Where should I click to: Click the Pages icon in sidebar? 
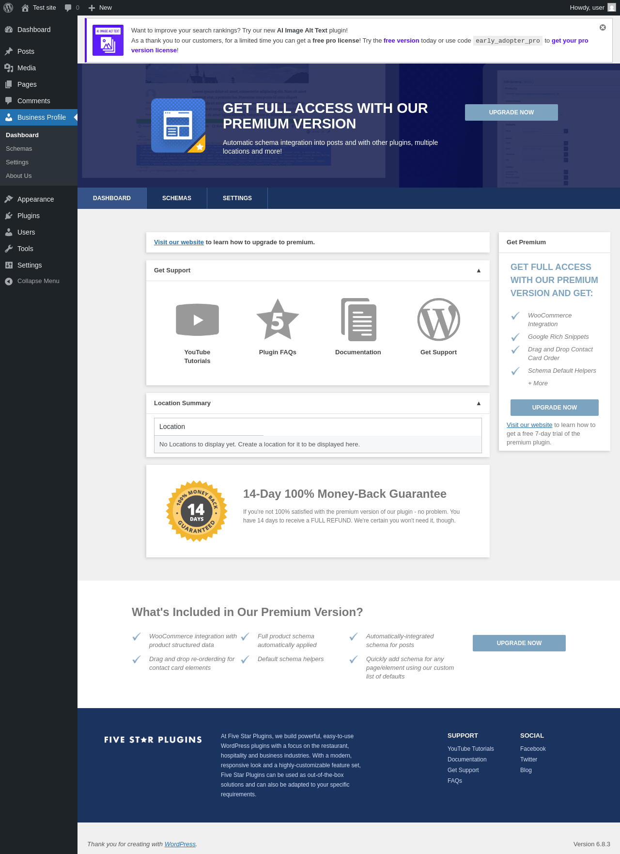9,84
